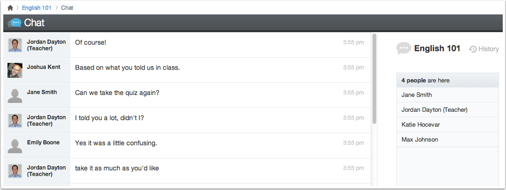Viewport: 506px width, 190px height.
Task: Click Jordan Dayton's avatar beside "Of course!"
Action: (15, 45)
